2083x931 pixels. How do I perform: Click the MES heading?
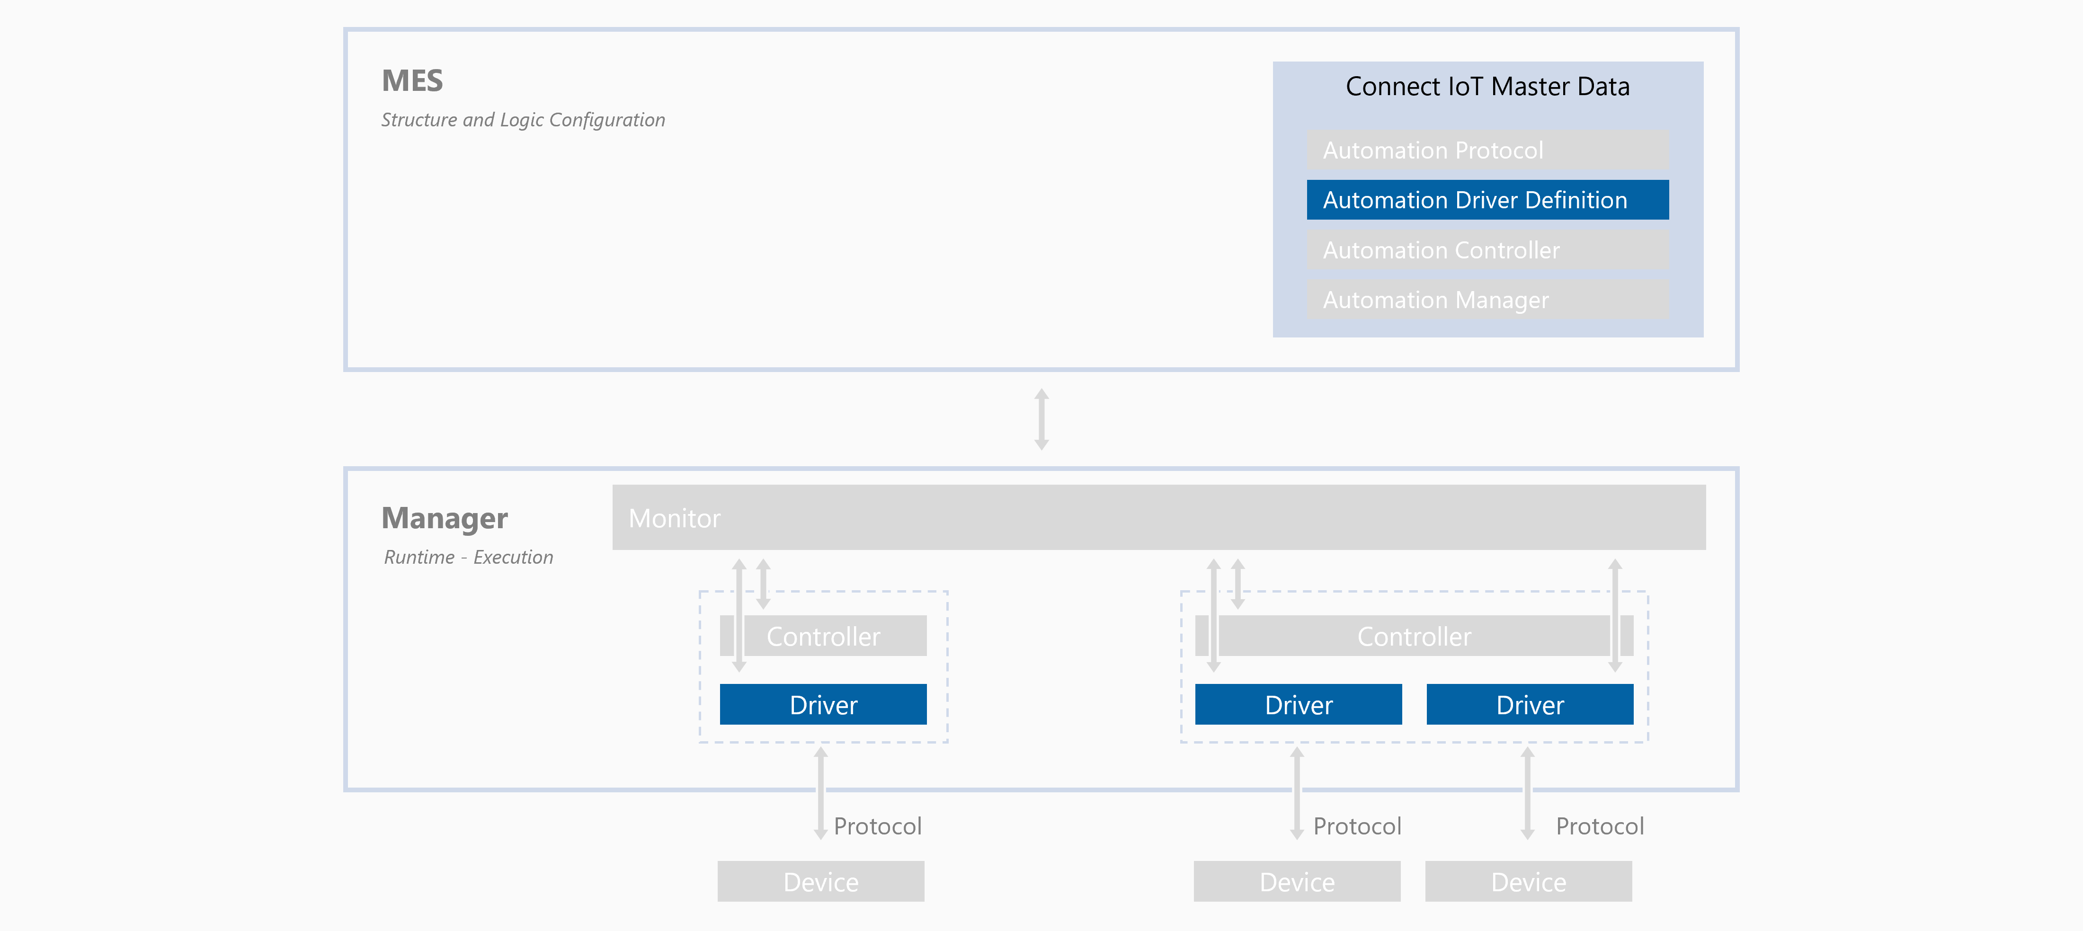(x=412, y=81)
